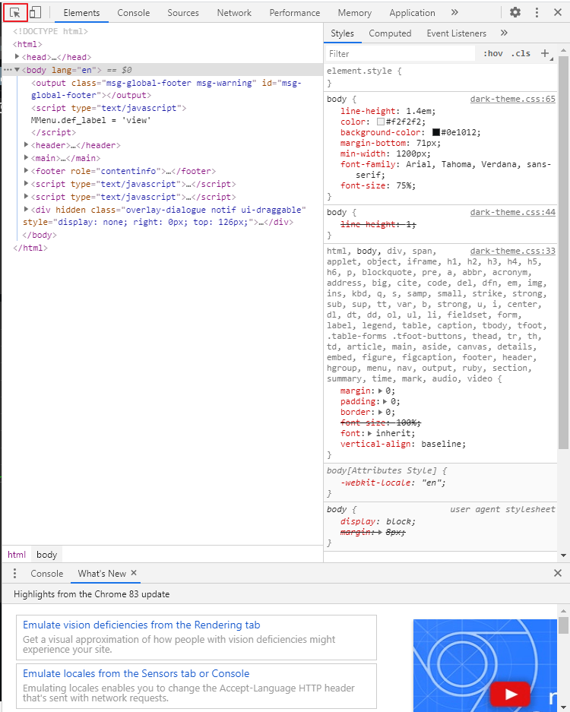
Task: Expand the header element node
Action: coord(26,145)
